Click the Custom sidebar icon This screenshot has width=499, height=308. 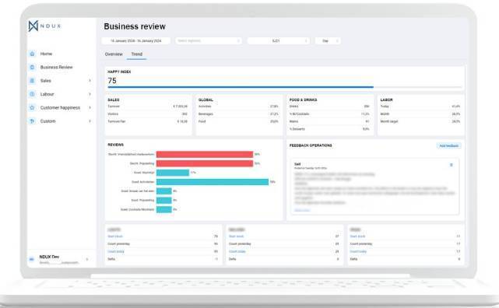pos(32,121)
